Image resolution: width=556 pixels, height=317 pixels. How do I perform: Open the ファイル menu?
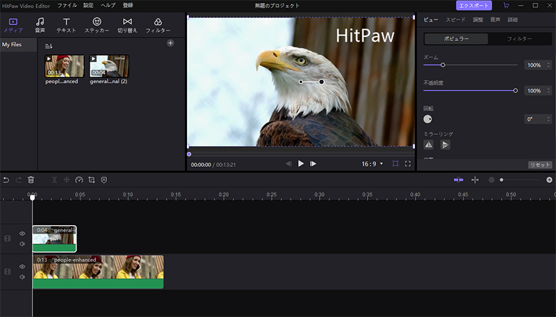click(x=67, y=6)
